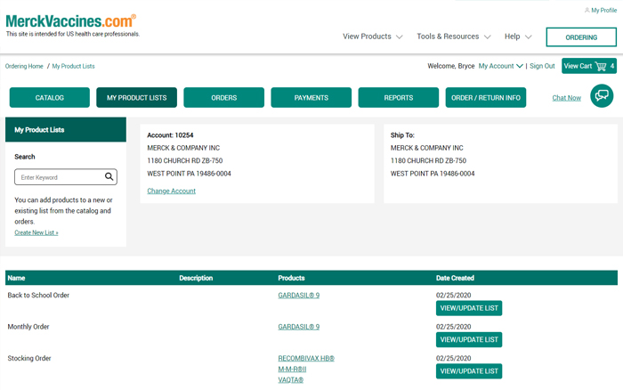The width and height of the screenshot is (623, 390).
Task: View/Update the Back to School Order list
Action: tap(469, 308)
